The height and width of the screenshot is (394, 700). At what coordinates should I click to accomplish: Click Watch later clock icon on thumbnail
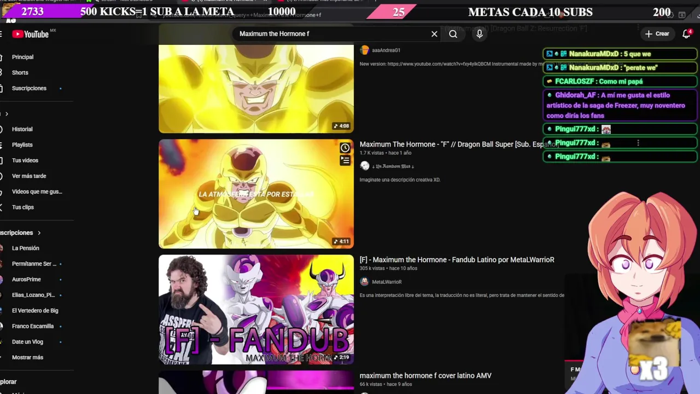(345, 148)
